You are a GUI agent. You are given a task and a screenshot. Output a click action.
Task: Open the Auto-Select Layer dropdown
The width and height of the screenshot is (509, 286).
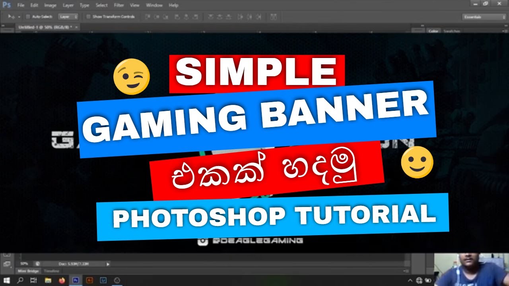(x=68, y=17)
